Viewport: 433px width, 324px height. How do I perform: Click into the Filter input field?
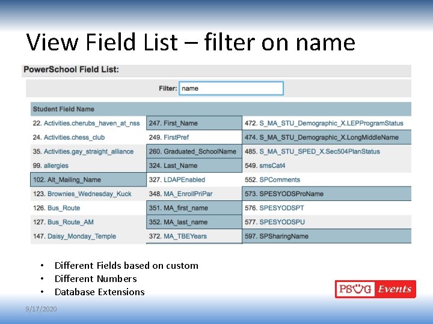pyautogui.click(x=231, y=88)
